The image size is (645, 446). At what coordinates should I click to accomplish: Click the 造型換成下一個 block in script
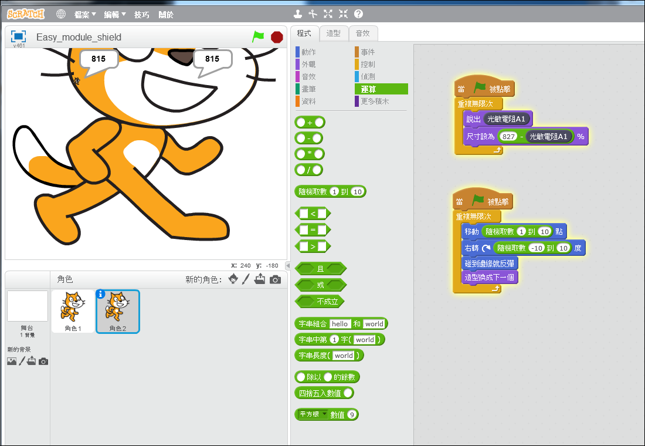(490, 277)
